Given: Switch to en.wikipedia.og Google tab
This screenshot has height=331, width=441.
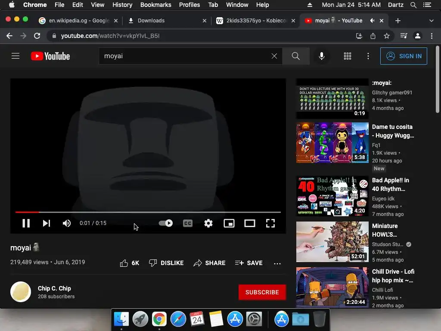Looking at the screenshot, I should click(x=78, y=21).
